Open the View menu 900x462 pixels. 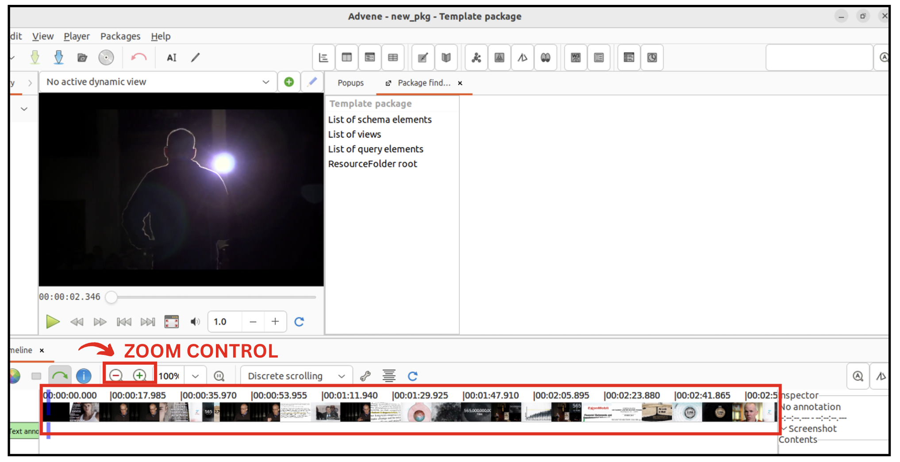[x=43, y=36]
